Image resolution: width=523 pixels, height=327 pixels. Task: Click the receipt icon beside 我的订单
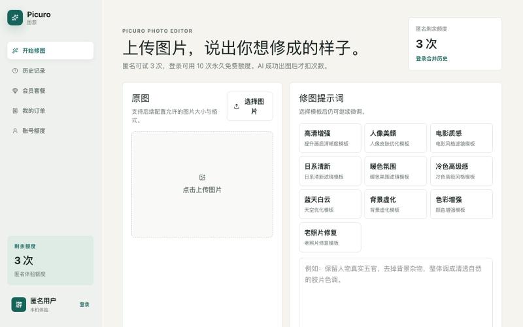(15, 111)
